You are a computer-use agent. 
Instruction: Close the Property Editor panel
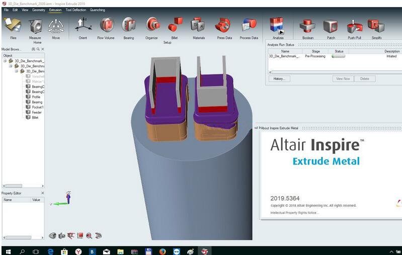click(43, 193)
